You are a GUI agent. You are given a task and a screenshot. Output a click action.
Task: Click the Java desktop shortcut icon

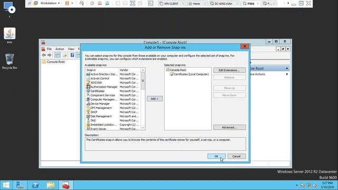point(10,35)
